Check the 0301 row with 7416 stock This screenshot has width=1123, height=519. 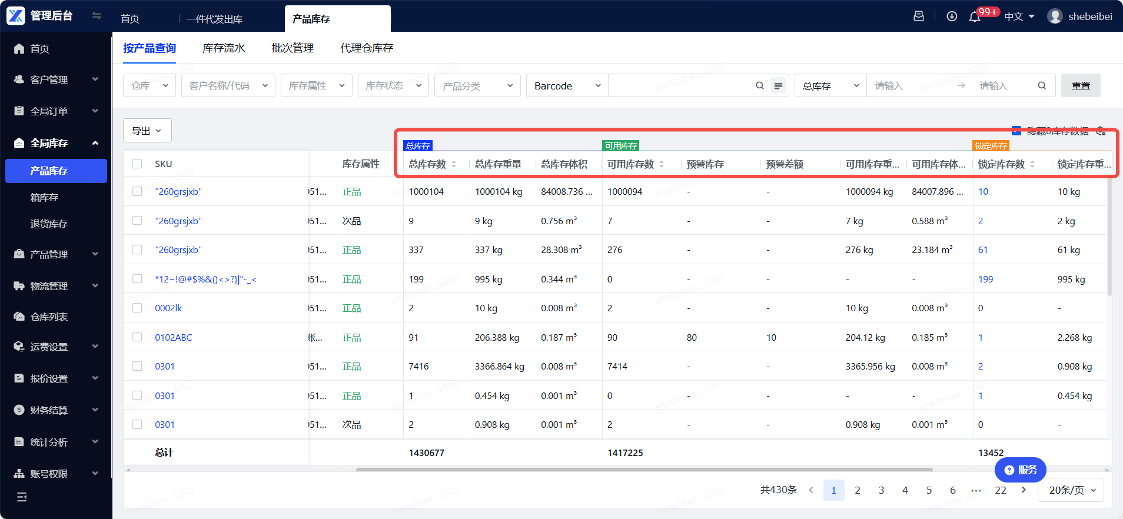point(137,366)
